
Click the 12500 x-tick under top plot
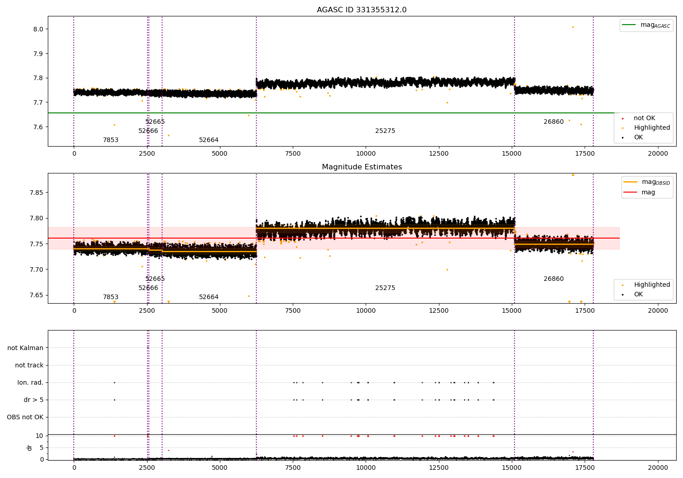point(439,154)
